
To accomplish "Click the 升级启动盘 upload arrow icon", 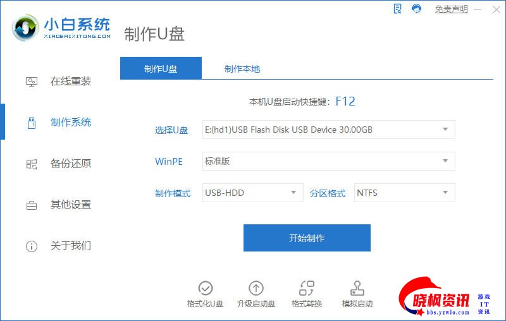I will coord(256,288).
